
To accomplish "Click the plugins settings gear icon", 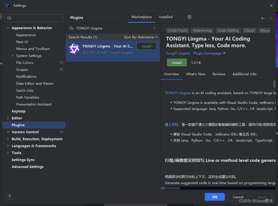I will pyautogui.click(x=189, y=17).
